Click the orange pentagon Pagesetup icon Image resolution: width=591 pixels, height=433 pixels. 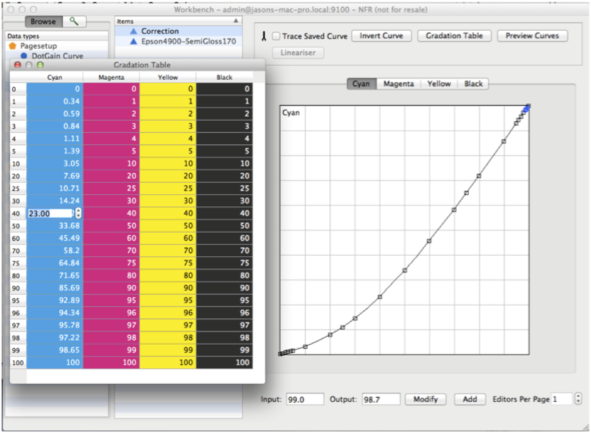13,46
